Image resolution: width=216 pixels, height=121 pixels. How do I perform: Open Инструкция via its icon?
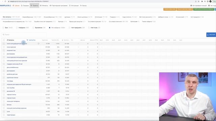(70, 6)
